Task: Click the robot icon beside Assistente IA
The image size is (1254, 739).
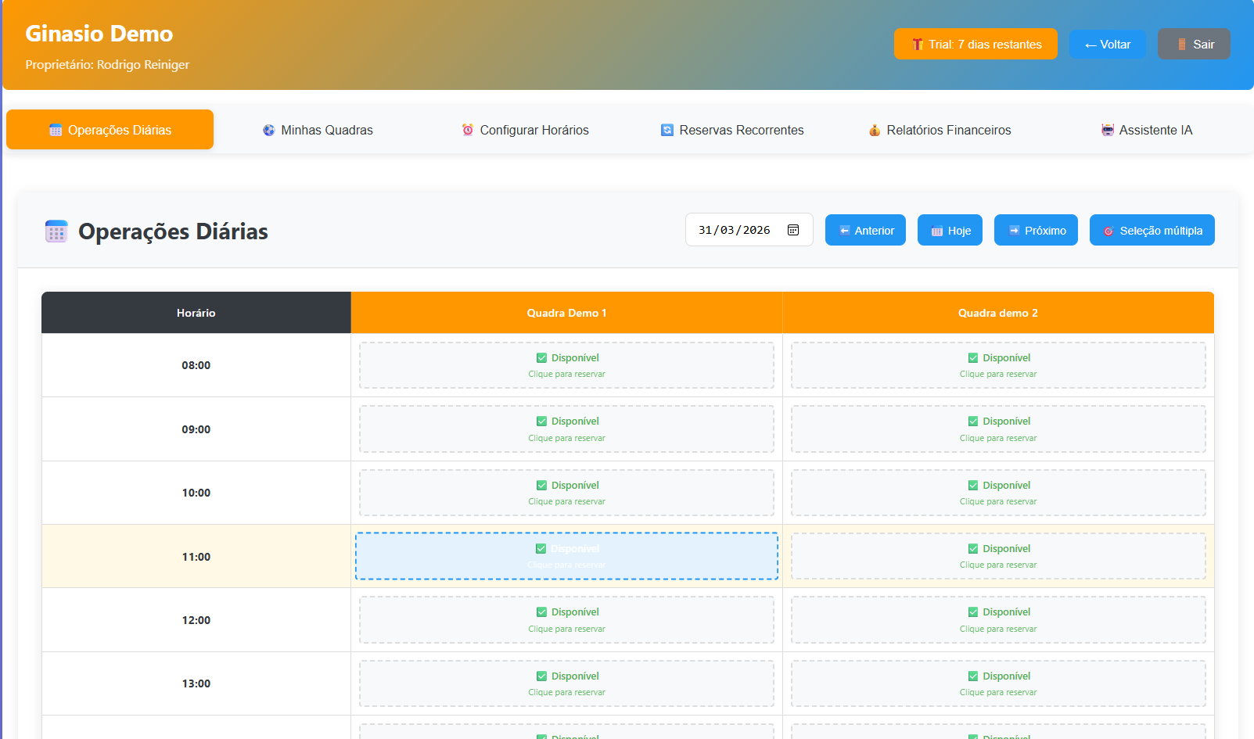Action: coord(1107,131)
